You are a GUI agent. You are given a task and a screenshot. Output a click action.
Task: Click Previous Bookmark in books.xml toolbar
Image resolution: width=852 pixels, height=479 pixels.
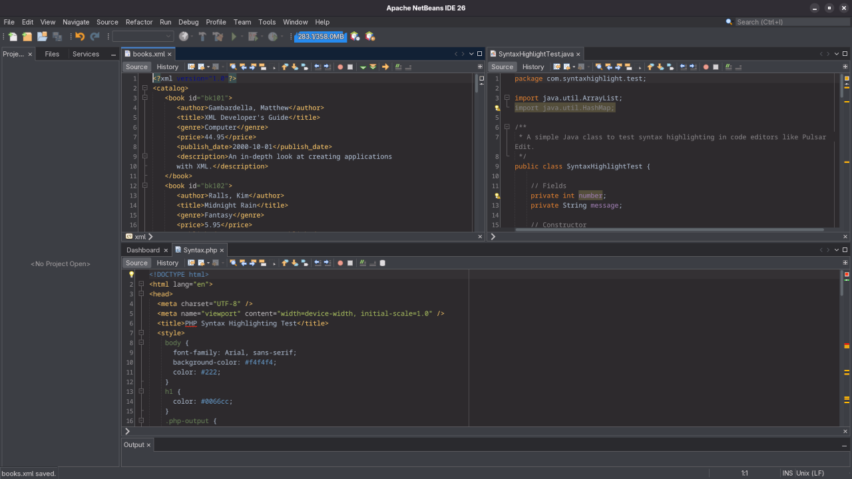pyautogui.click(x=285, y=67)
